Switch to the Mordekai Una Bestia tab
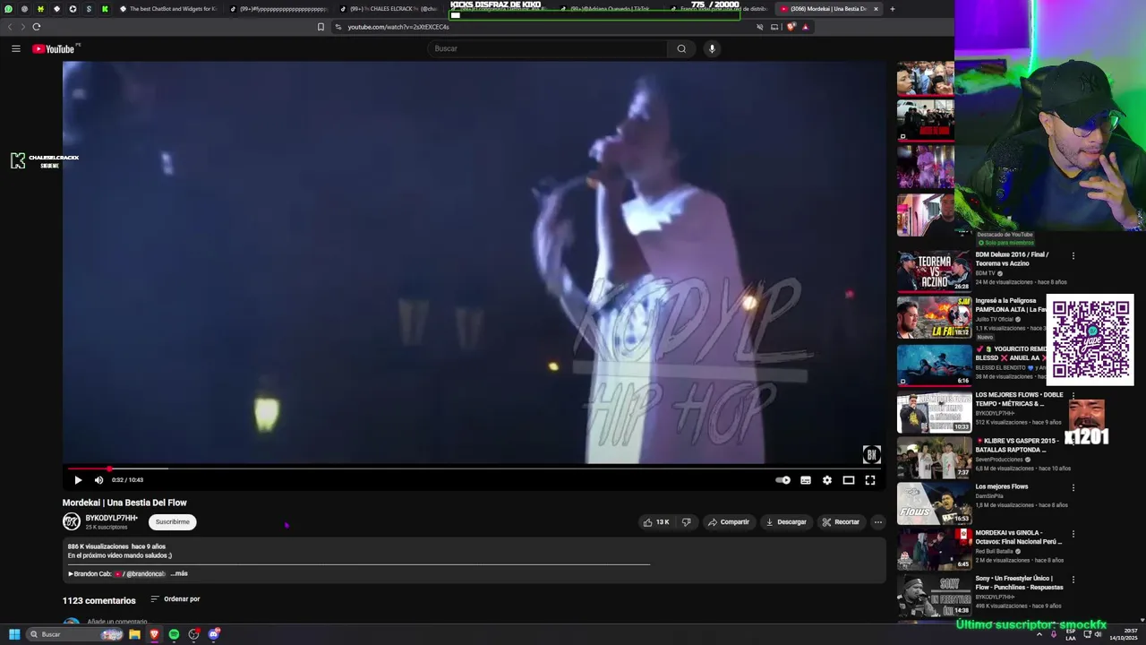 pos(828,9)
